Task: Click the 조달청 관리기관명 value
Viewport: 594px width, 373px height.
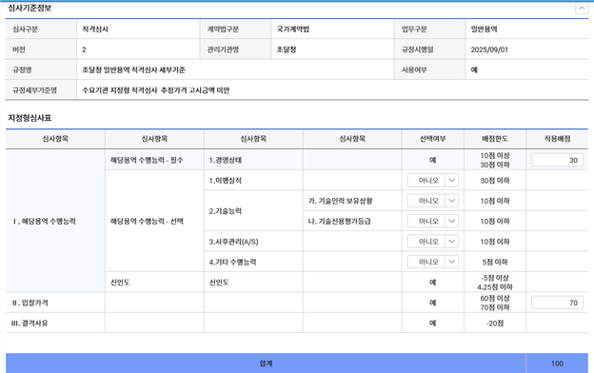Action: pos(287,49)
